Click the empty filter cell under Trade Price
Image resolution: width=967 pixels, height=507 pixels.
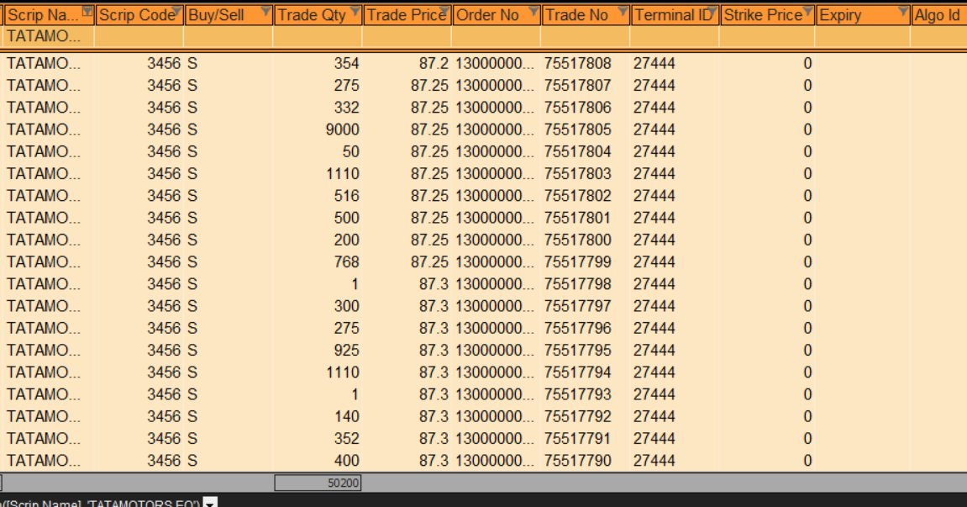pyautogui.click(x=407, y=36)
